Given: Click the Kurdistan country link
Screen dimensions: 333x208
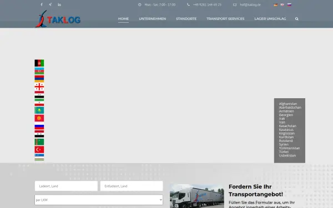Looking at the screenshot, I should click(286, 137).
